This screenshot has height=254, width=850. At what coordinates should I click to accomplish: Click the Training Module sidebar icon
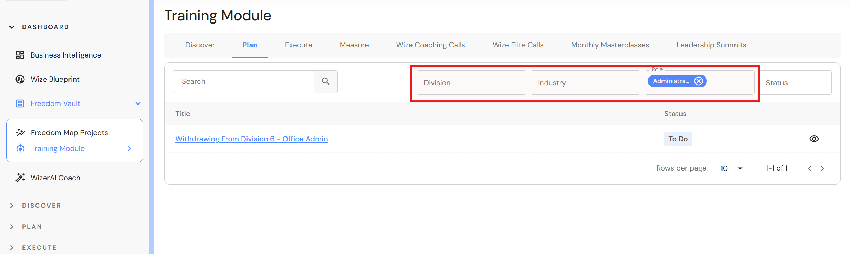point(20,148)
